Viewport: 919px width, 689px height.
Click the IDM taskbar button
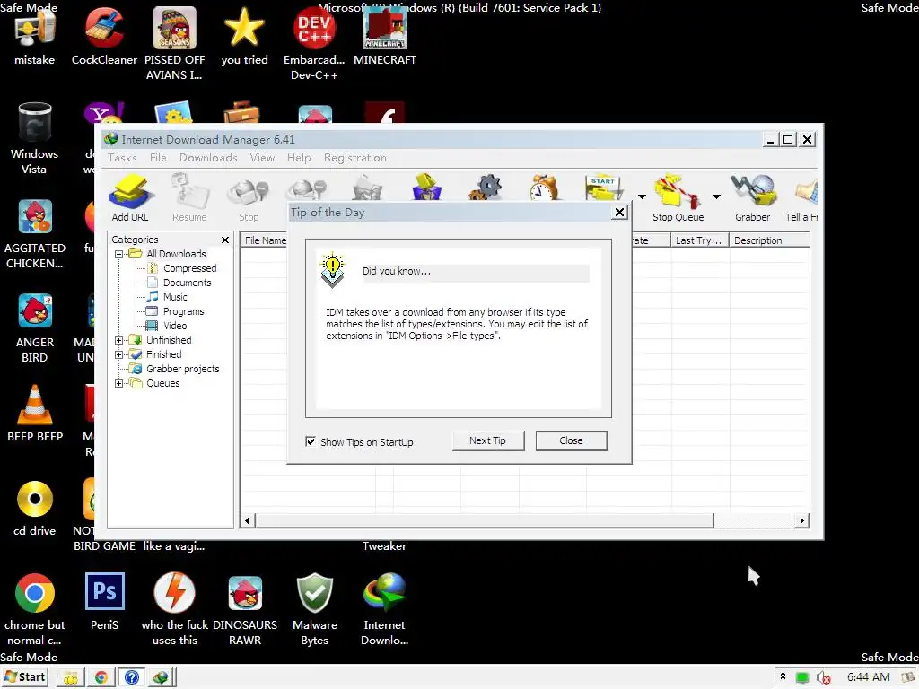coord(162,678)
